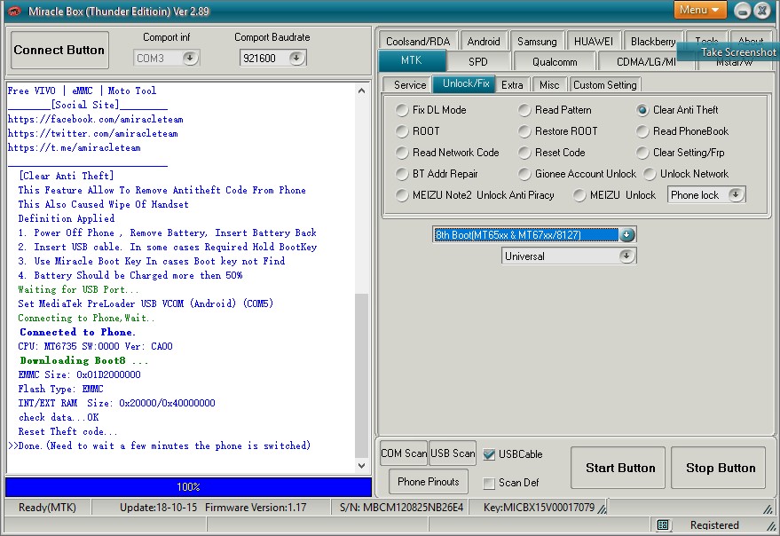The image size is (780, 536).
Task: Expand the Comport Baudrate 921600 dropdown
Action: (296, 59)
